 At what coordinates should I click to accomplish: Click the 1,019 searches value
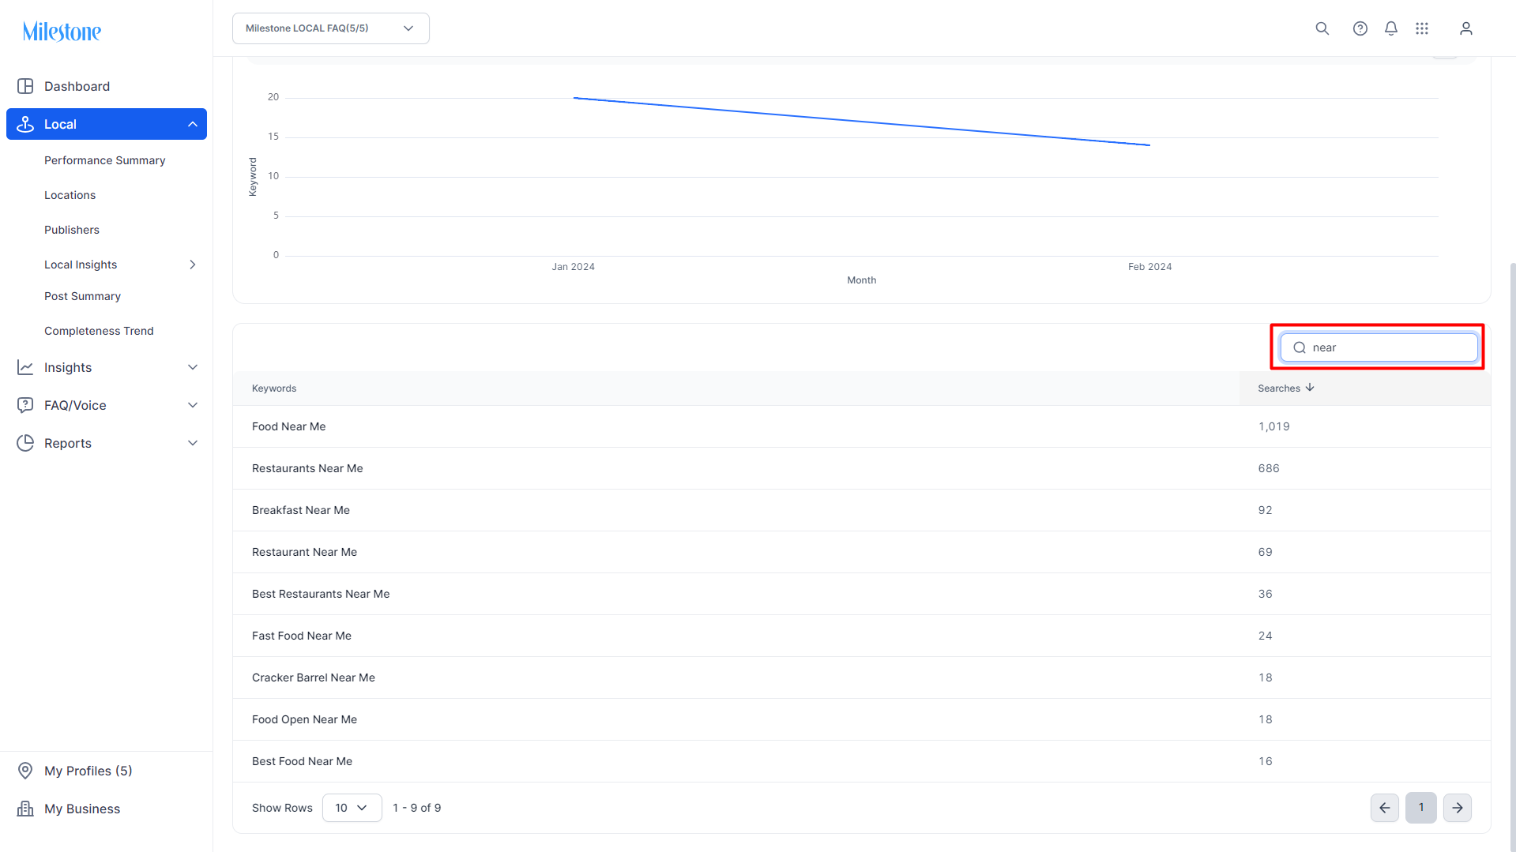(1273, 426)
